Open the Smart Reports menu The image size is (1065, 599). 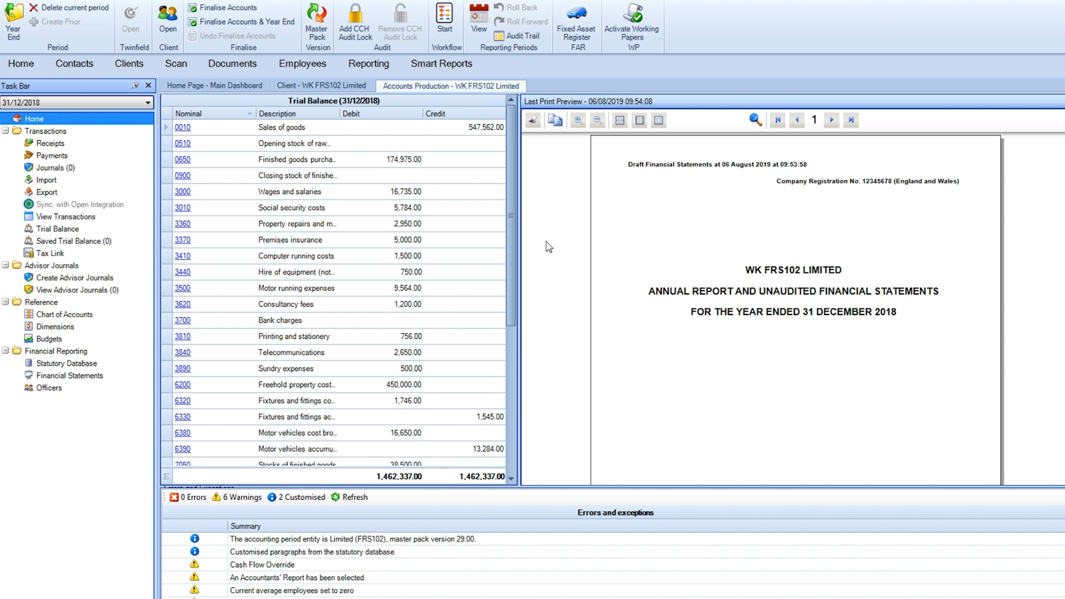coord(442,64)
